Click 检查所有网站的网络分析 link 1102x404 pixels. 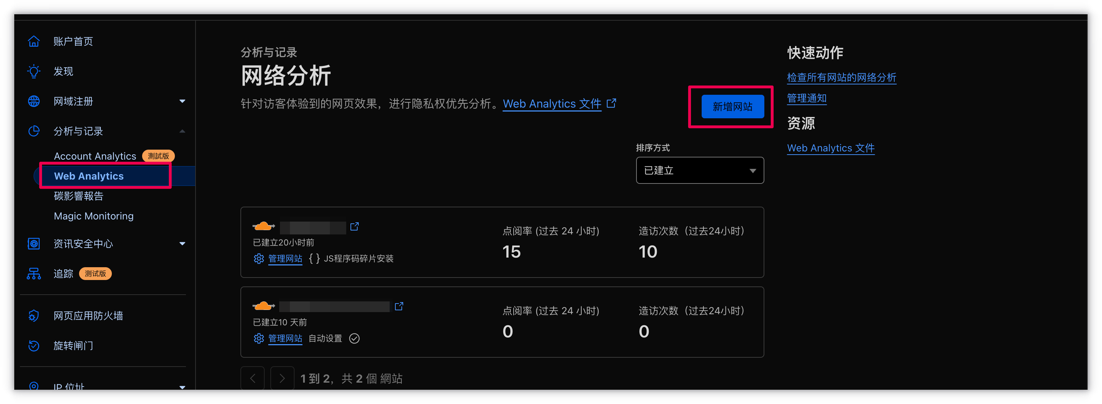pyautogui.click(x=842, y=77)
